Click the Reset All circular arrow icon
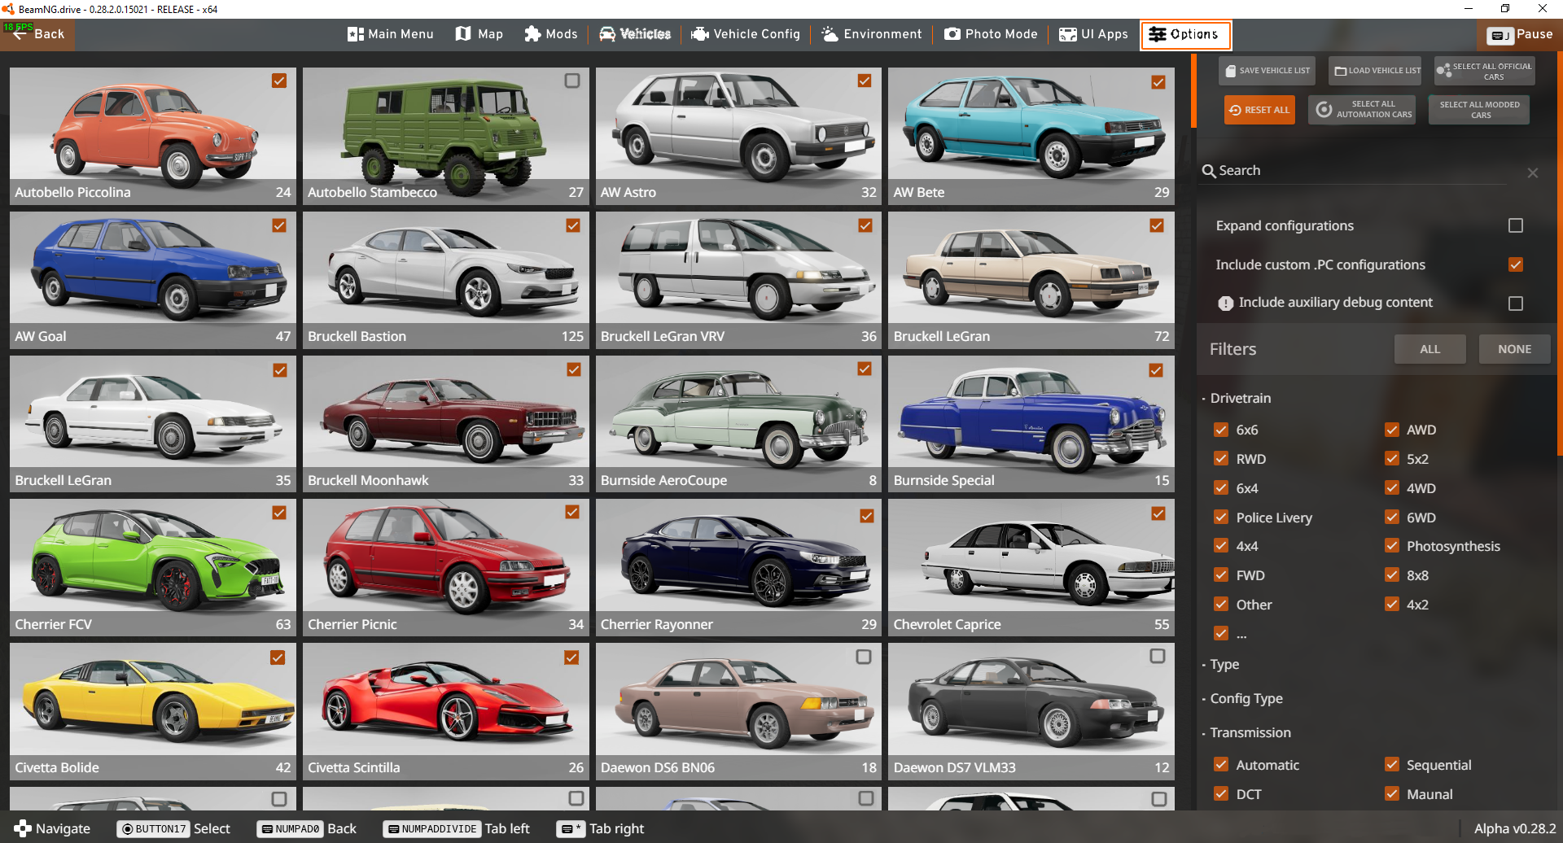 pyautogui.click(x=1235, y=110)
